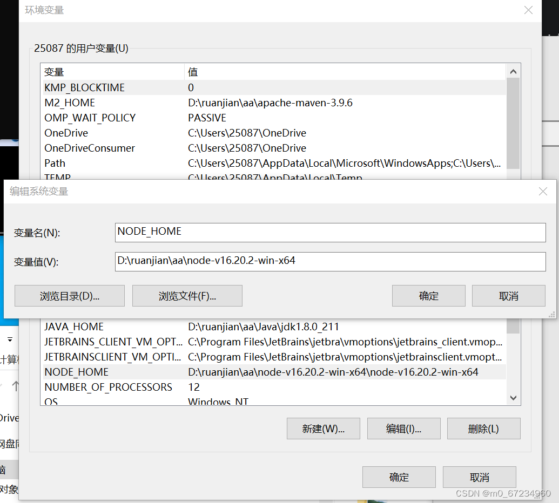Click the 变量名(N) input field
The width and height of the screenshot is (559, 503).
pos(330,233)
